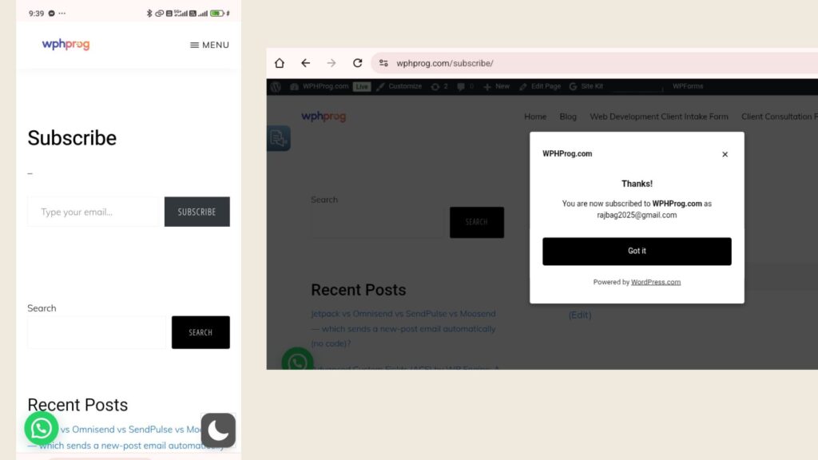Click the browser address bar URL
The width and height of the screenshot is (818, 460).
point(445,63)
